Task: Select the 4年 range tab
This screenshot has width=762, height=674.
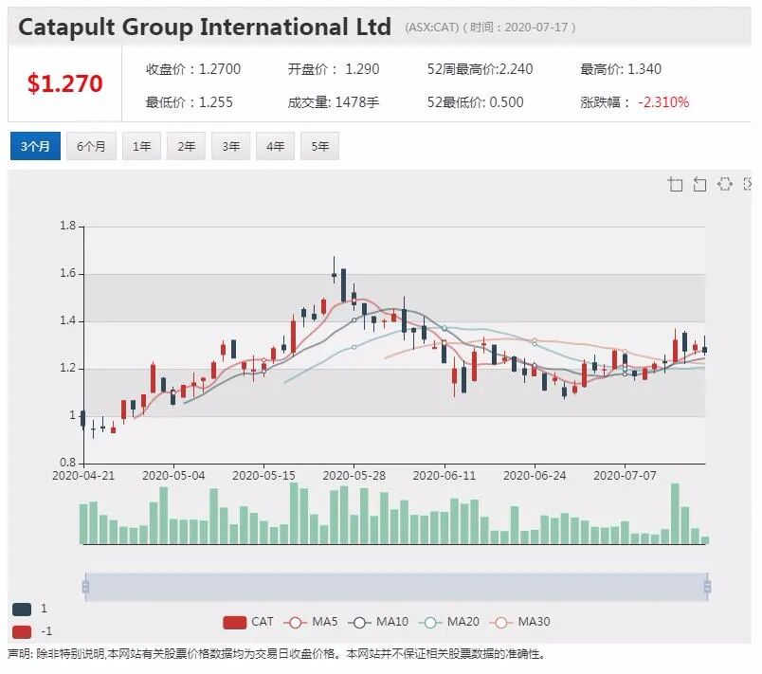Action: tap(276, 146)
